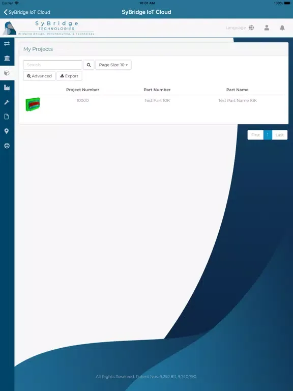Toggle the sidebar collapse arrows icon
Image resolution: width=293 pixels, height=391 pixels.
coord(7,44)
